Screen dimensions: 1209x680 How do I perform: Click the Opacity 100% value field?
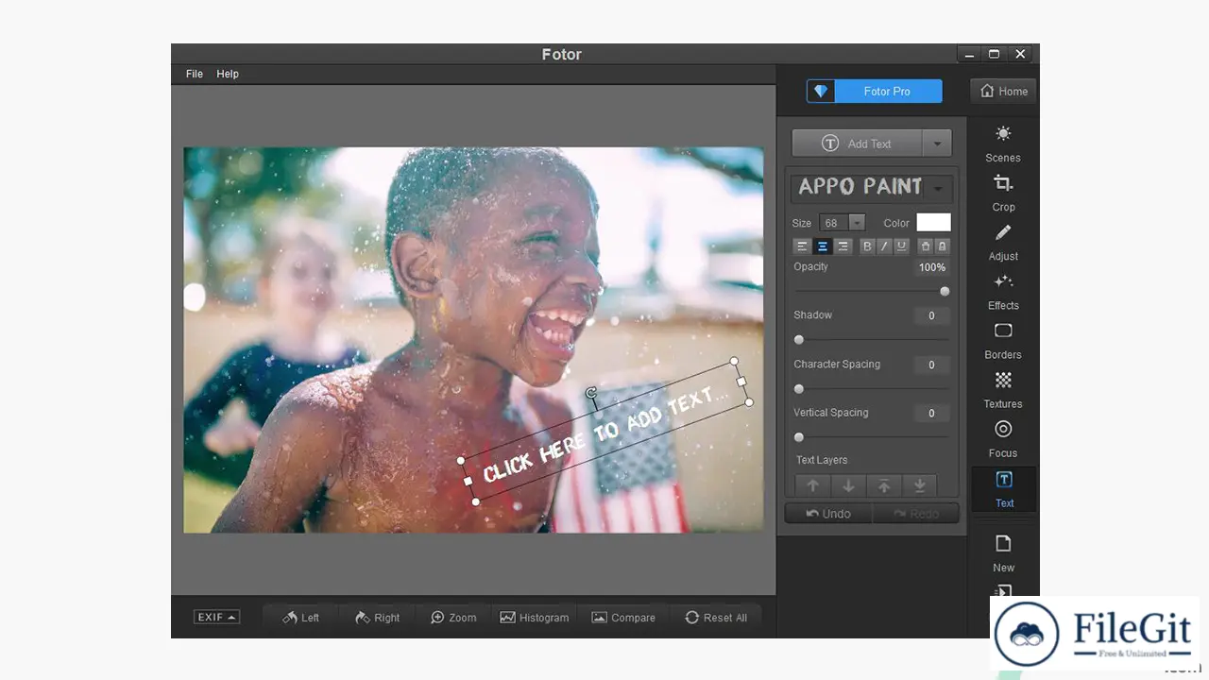tap(931, 267)
